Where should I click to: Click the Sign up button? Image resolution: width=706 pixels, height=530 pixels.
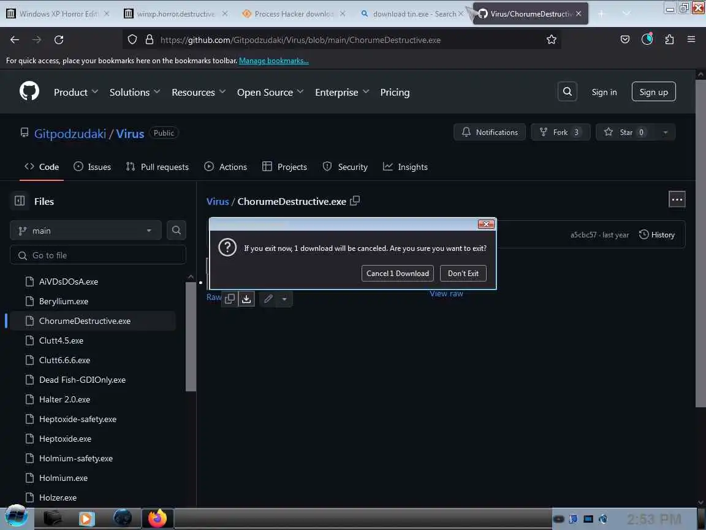653,92
